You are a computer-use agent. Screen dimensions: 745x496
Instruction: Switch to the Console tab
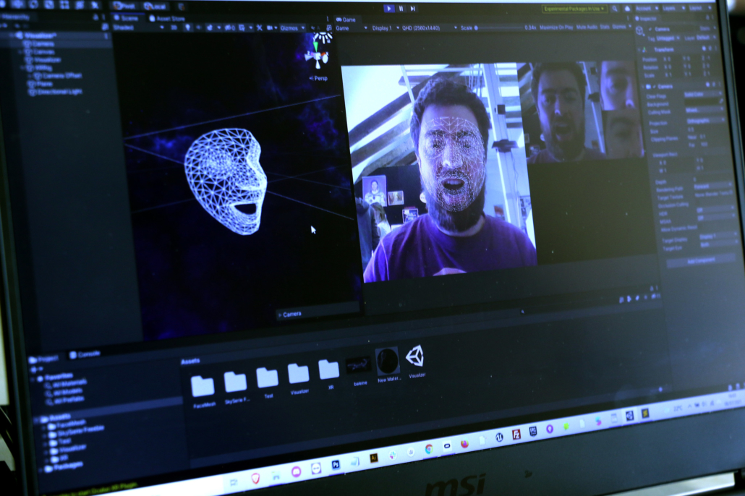point(89,354)
